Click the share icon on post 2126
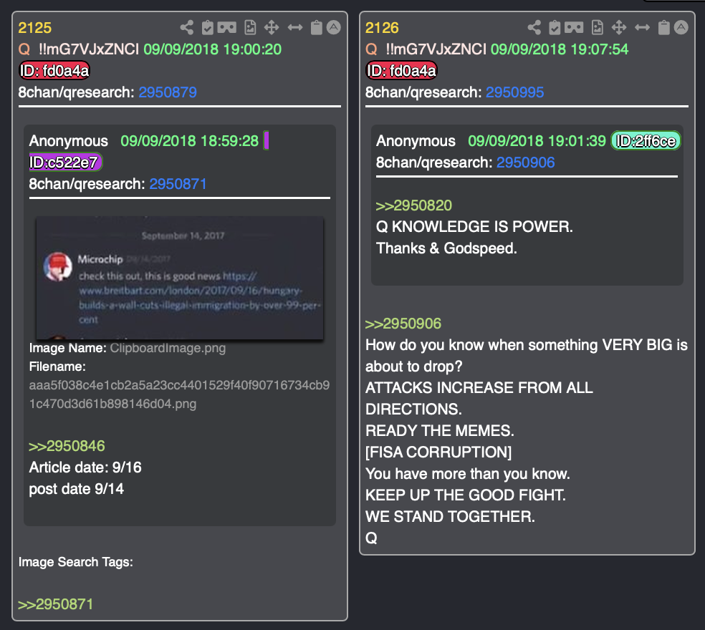The height and width of the screenshot is (630, 705). click(x=534, y=27)
